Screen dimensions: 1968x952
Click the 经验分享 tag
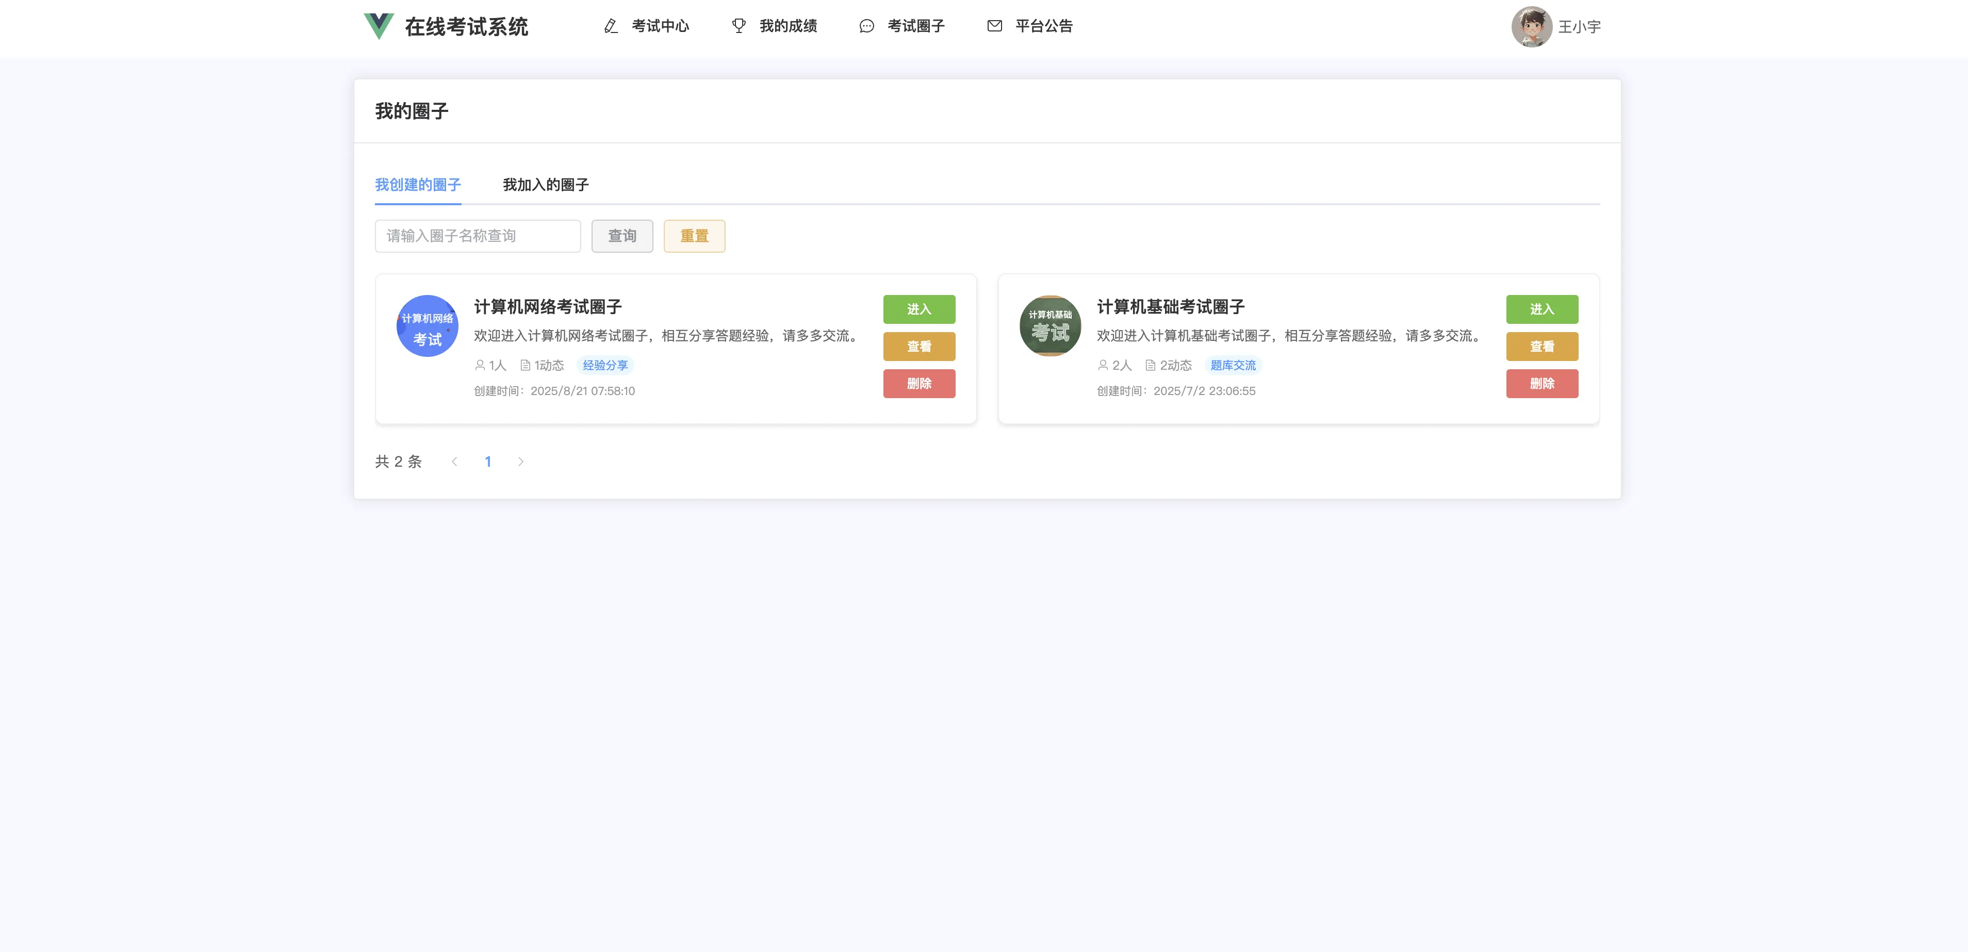(x=605, y=365)
